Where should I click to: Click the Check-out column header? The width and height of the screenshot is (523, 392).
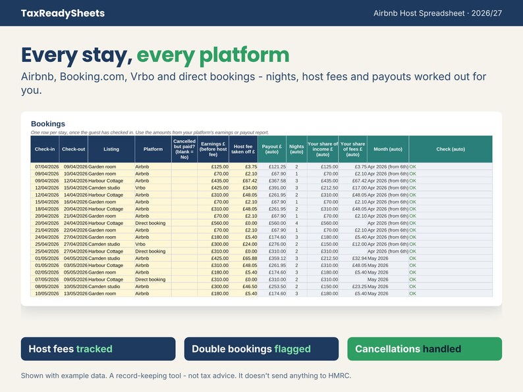click(x=73, y=149)
